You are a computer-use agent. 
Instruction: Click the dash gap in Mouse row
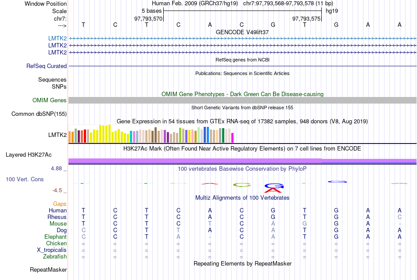click(x=399, y=224)
